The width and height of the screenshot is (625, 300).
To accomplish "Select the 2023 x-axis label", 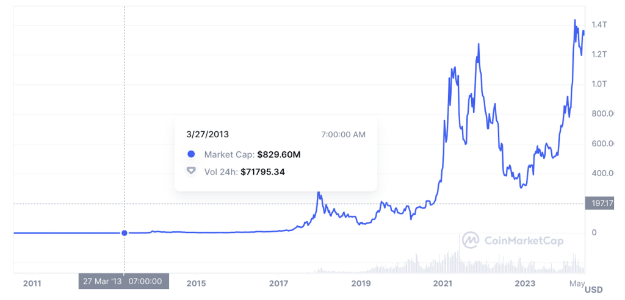I will (526, 284).
